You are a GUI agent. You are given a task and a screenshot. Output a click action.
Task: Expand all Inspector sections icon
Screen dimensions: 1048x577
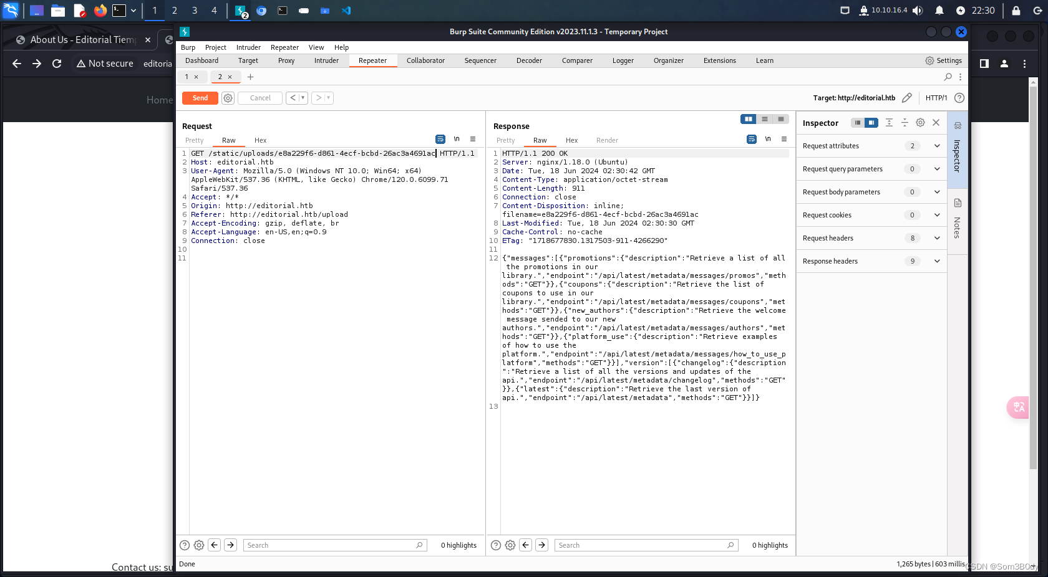click(889, 123)
